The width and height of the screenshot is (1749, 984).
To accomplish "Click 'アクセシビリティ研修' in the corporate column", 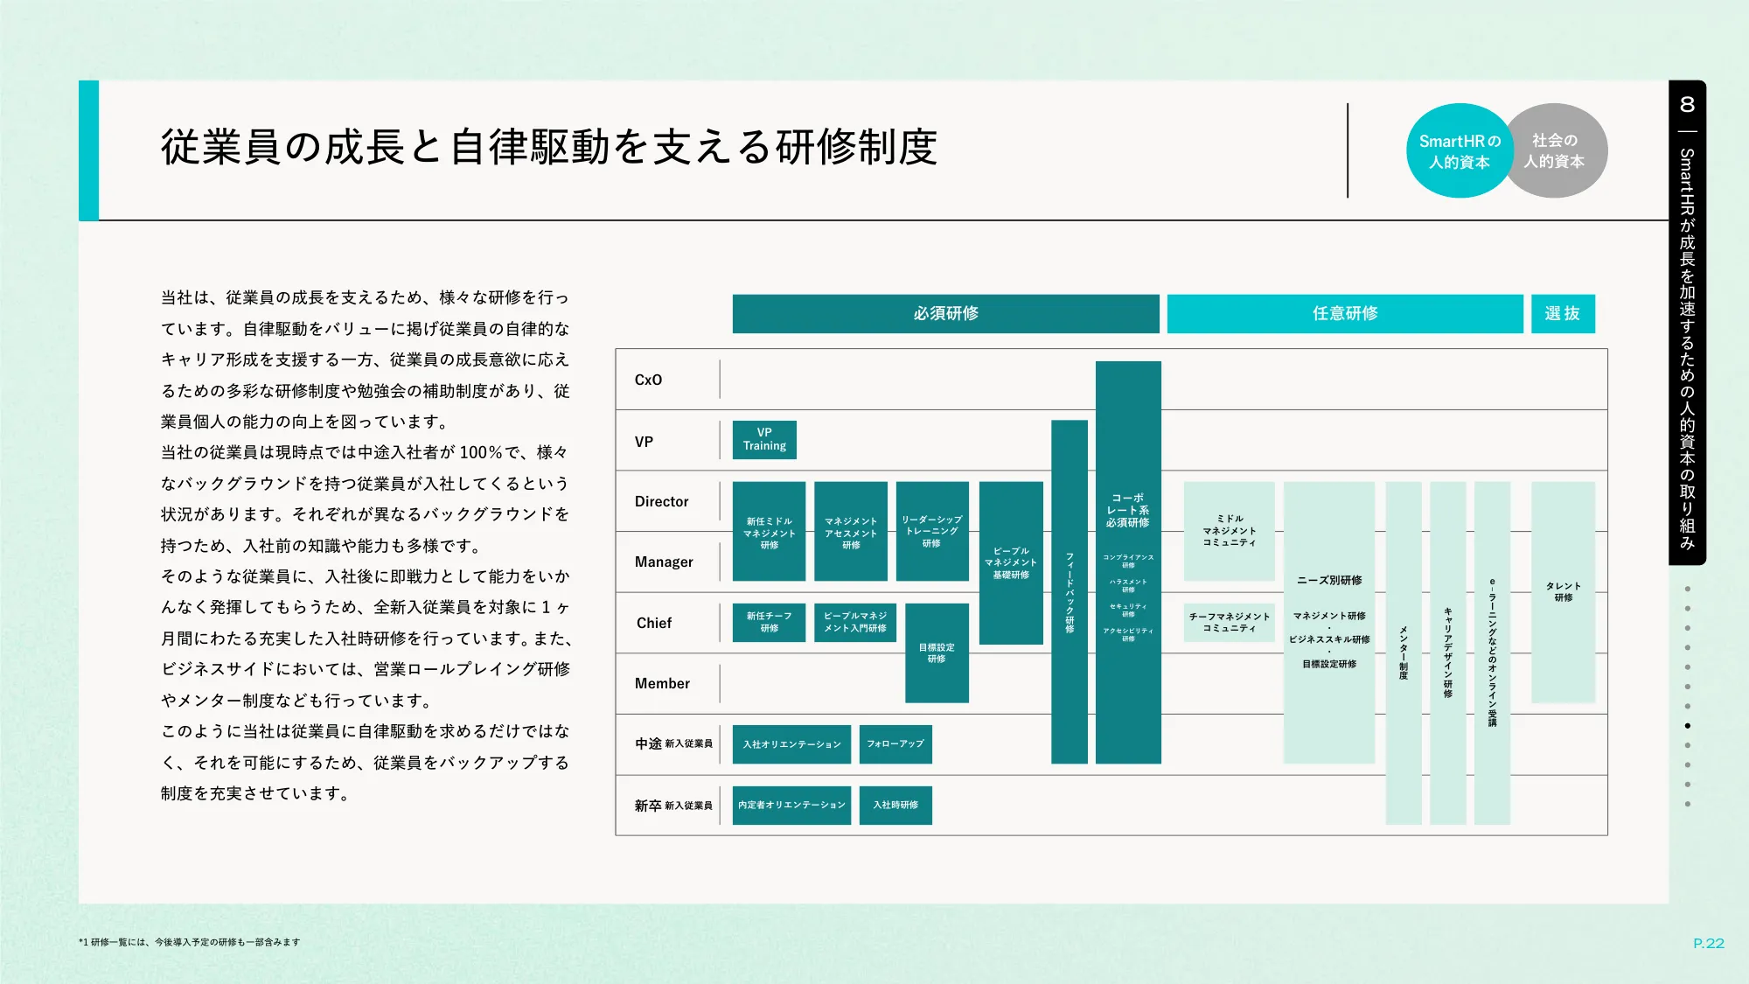I will [x=1128, y=634].
